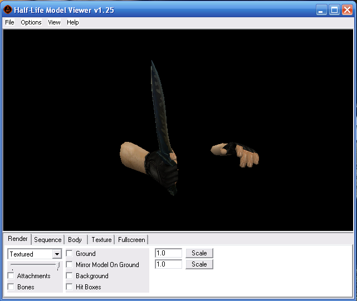The width and height of the screenshot is (357, 301).
Task: Click the upper Scale button
Action: (199, 253)
